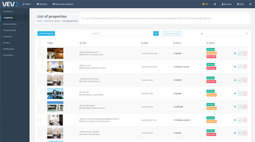Click Apartment for rent type cell
Viewport: 255px width, 142px height.
[x=149, y=120]
